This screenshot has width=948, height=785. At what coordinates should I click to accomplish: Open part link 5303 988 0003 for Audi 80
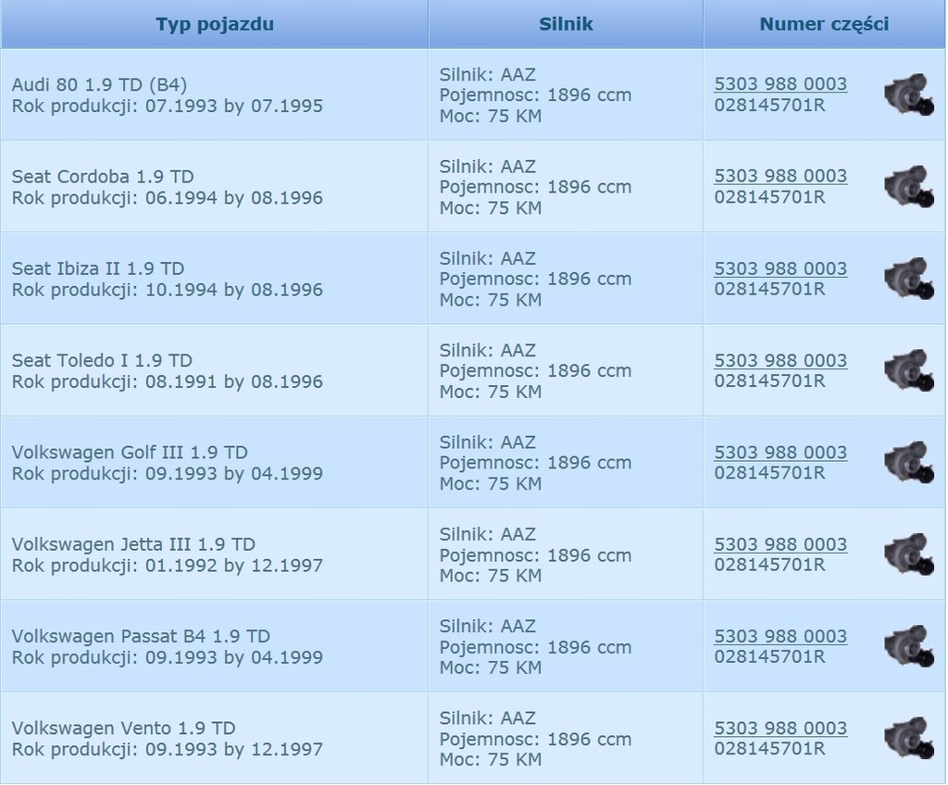pyautogui.click(x=780, y=83)
